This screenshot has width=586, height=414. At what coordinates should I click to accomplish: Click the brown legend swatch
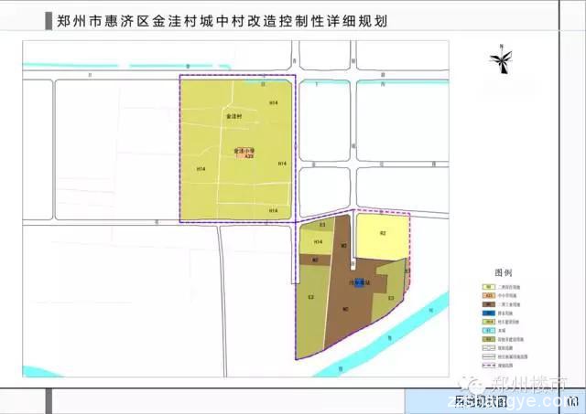pos(488,304)
